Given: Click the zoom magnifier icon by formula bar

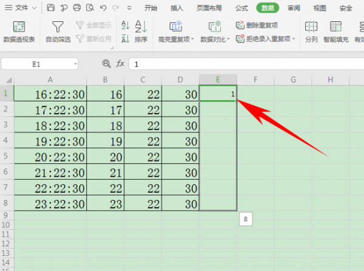Looking at the screenshot, I should [106, 63].
